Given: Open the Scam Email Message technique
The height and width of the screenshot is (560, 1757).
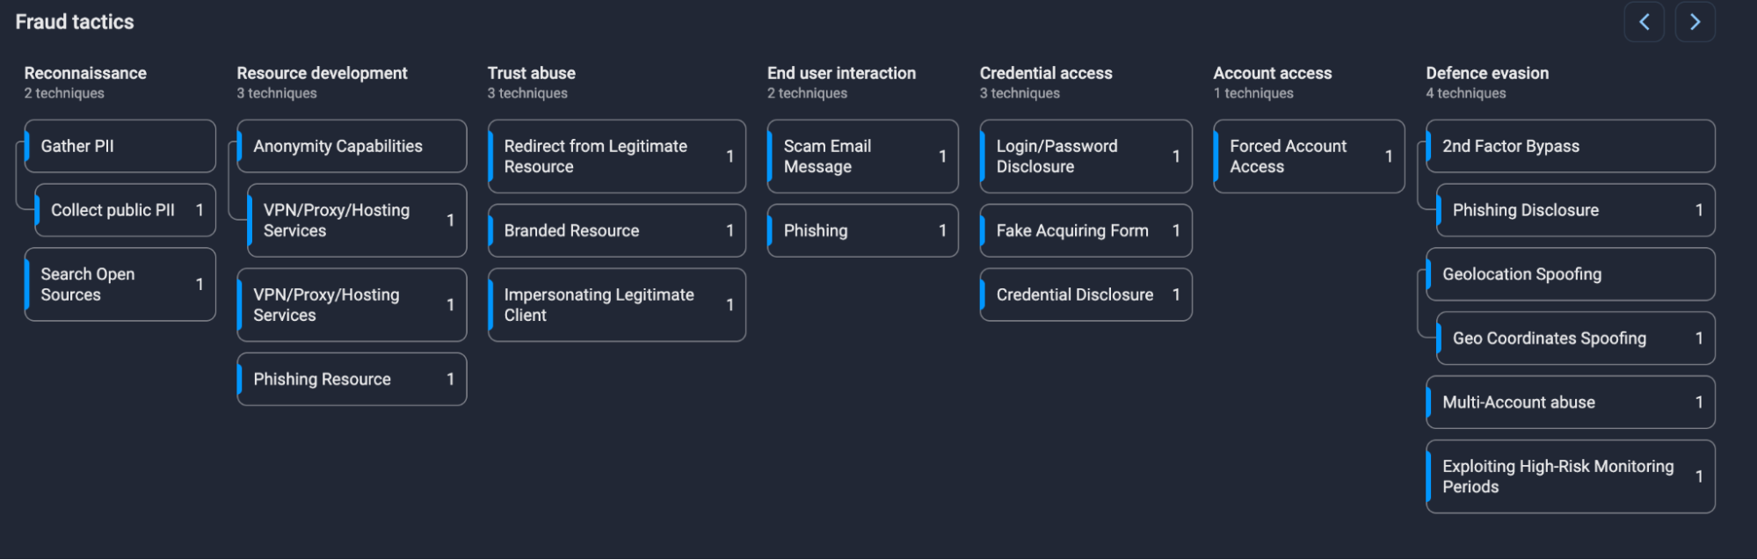Looking at the screenshot, I should point(862,156).
